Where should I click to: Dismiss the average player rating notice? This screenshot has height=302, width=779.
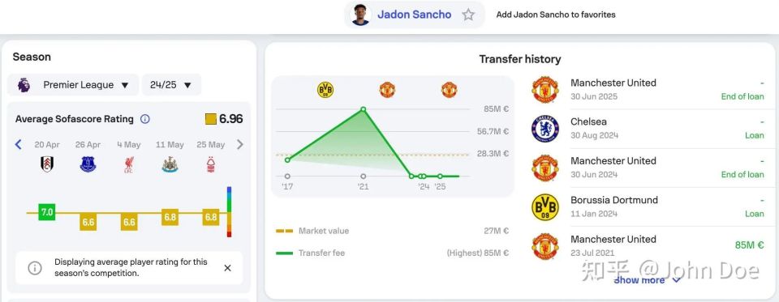click(227, 268)
